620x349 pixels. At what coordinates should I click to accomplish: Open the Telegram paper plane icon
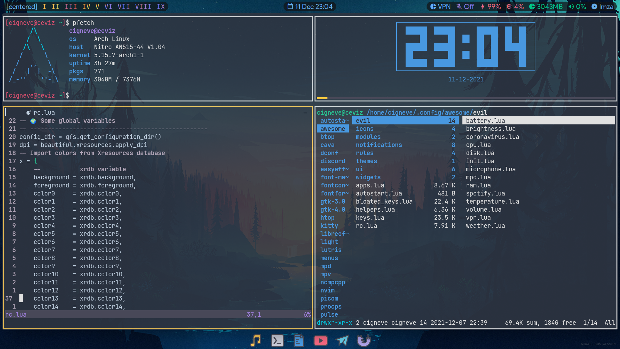(342, 341)
